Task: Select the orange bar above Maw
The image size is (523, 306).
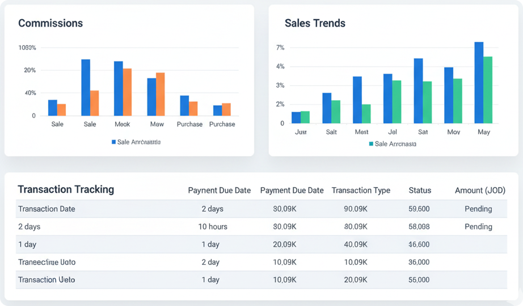Action: coord(161,94)
